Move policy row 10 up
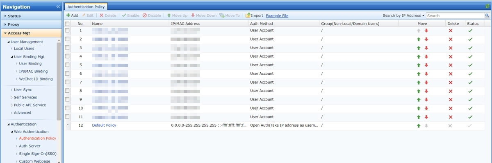This screenshot has width=492, height=163. click(x=419, y=108)
